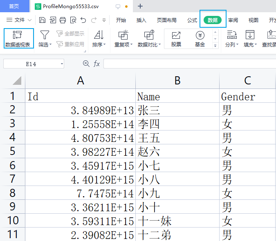Screen dimensions: 276x241
Task: Switch to the 页面布局 ribbon tab
Action: 167,20
